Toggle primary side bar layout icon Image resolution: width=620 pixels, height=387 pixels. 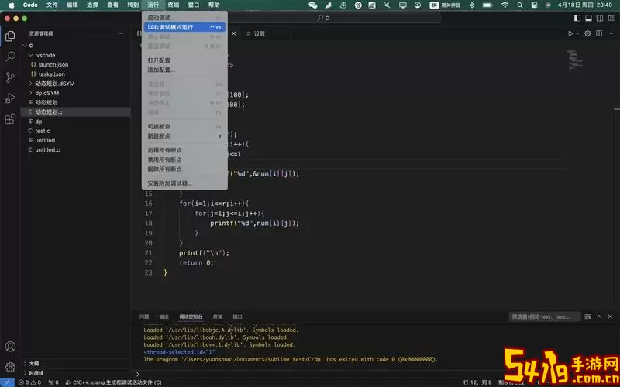[x=577, y=18]
